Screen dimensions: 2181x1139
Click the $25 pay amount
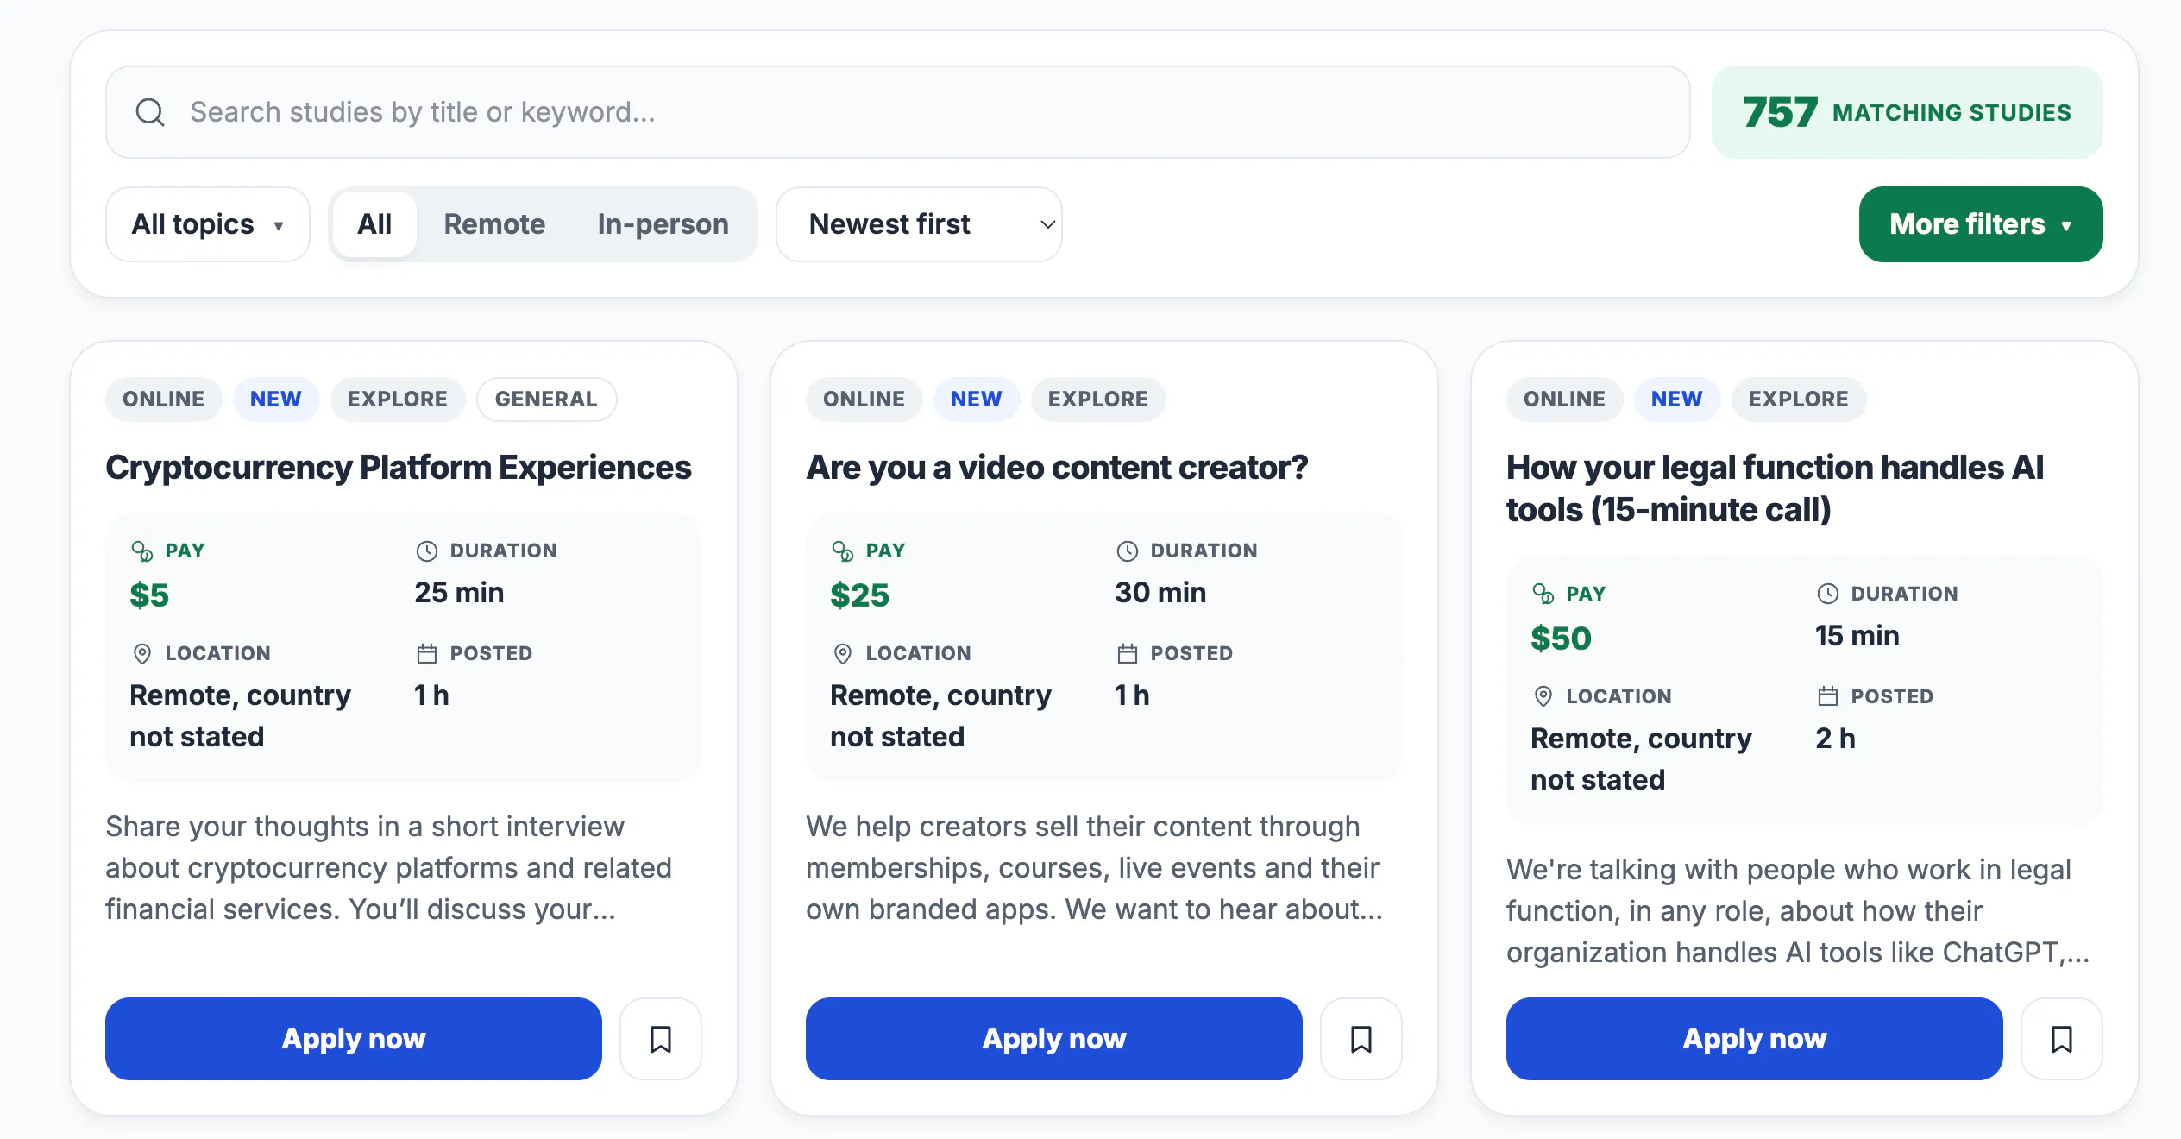(859, 595)
